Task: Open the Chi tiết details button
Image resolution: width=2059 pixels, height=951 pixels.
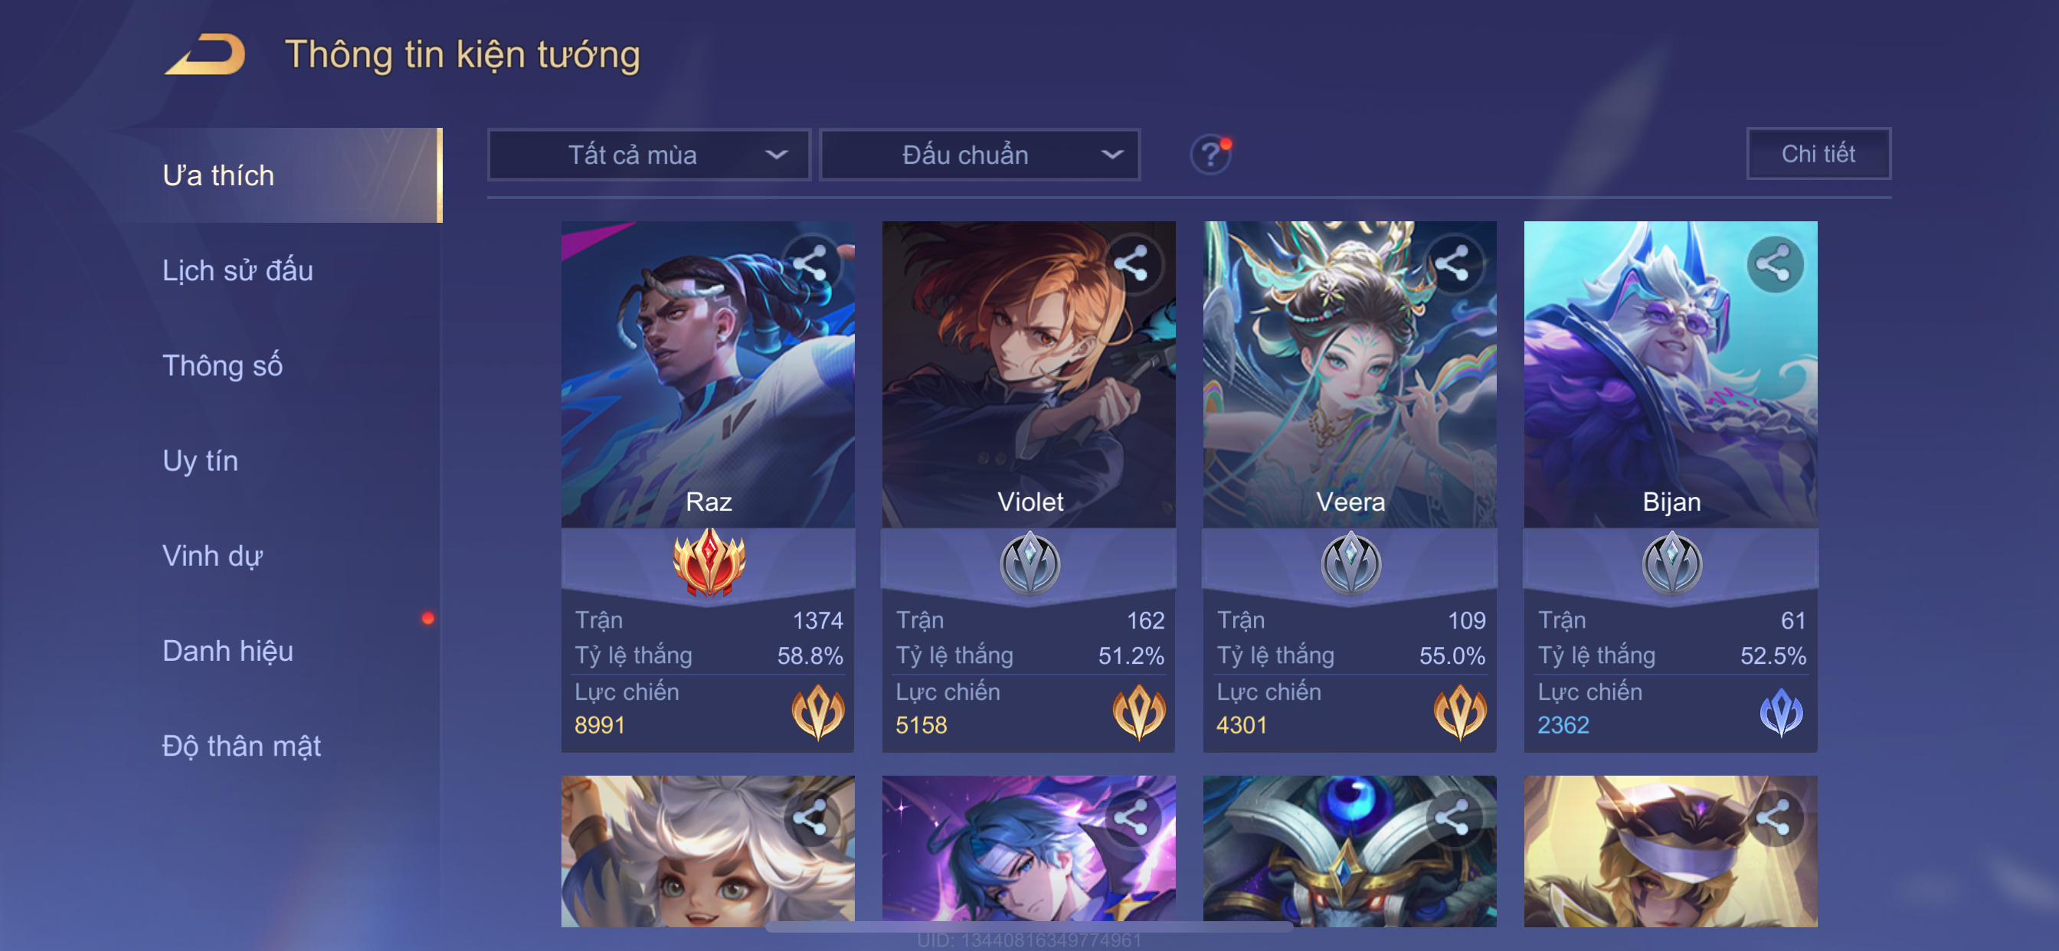Action: pyautogui.click(x=1818, y=153)
